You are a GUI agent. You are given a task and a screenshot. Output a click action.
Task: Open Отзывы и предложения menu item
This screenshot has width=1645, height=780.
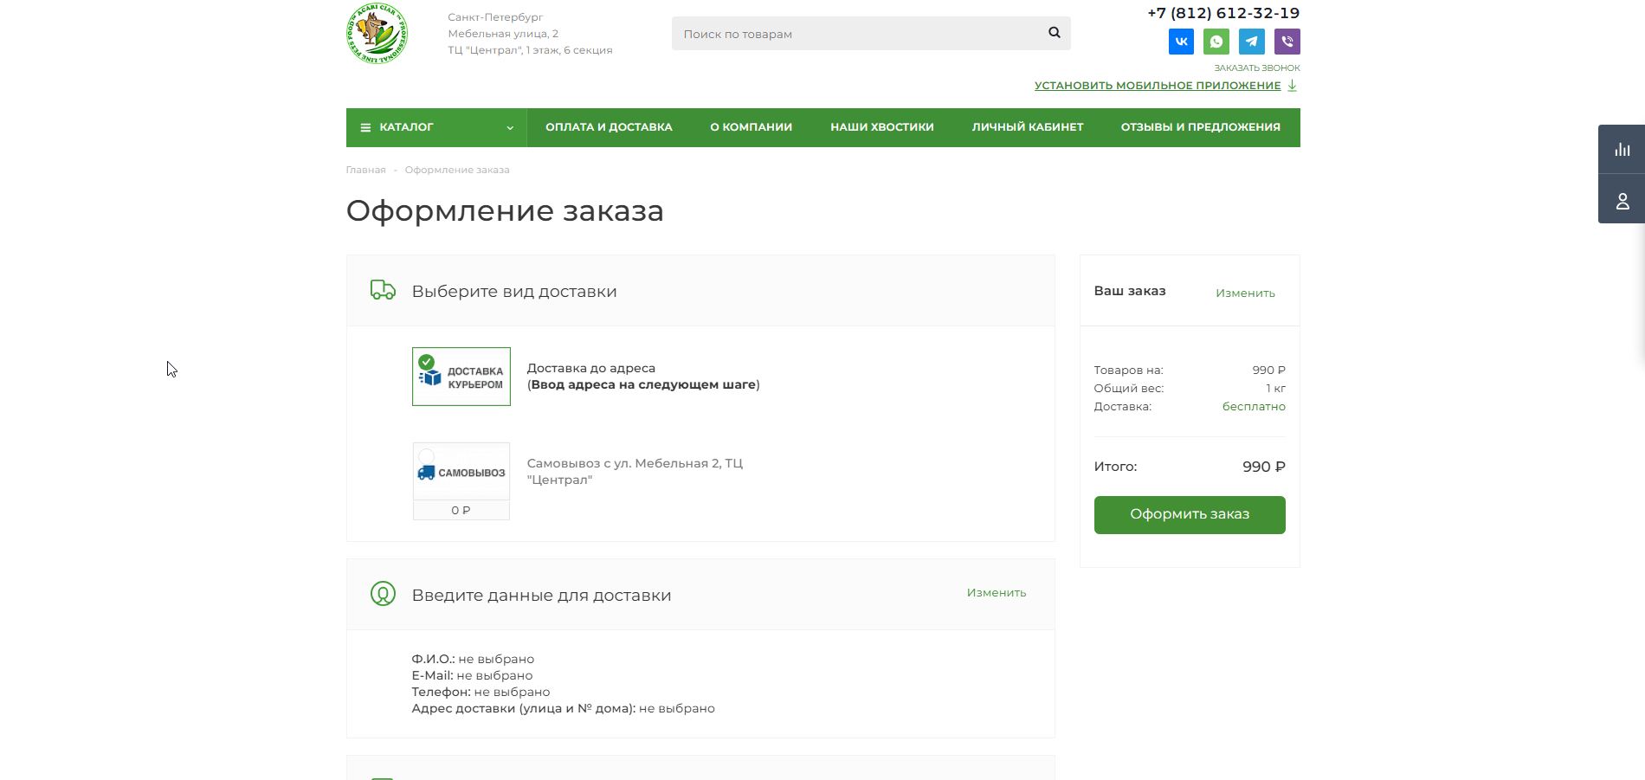pos(1201,127)
